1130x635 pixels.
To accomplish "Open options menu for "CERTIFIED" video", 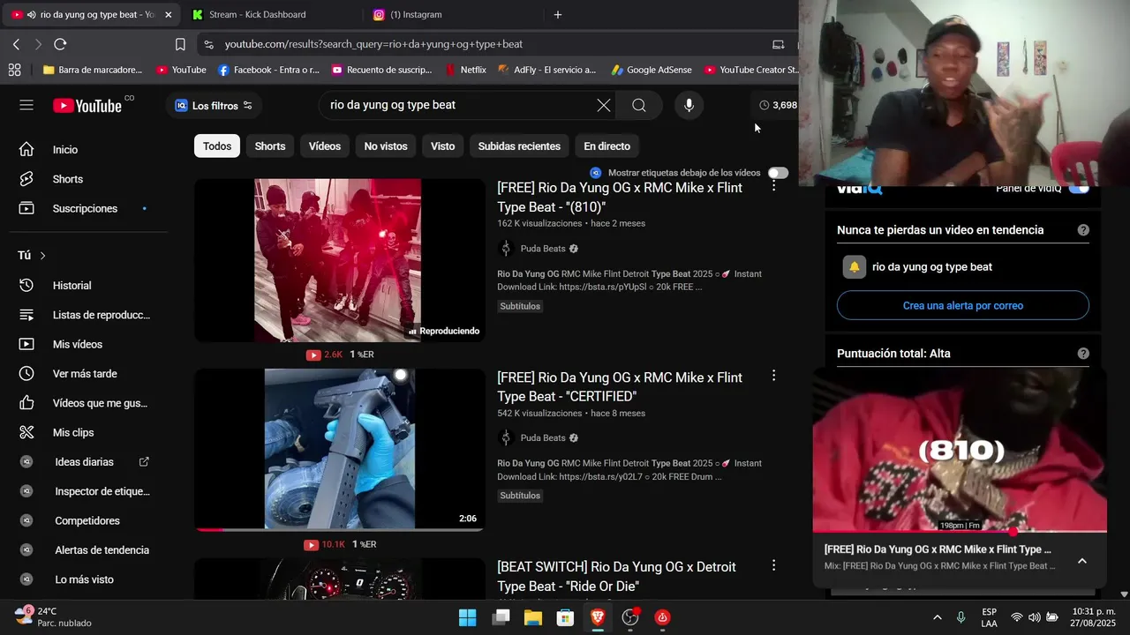I will coord(773,376).
